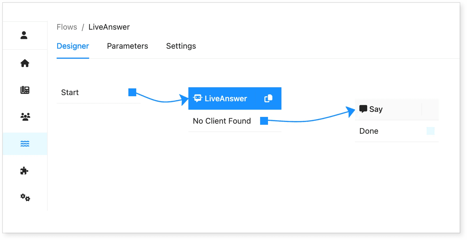The height and width of the screenshot is (240, 467).
Task: Select the flows waves icon in sidebar
Action: point(25,144)
